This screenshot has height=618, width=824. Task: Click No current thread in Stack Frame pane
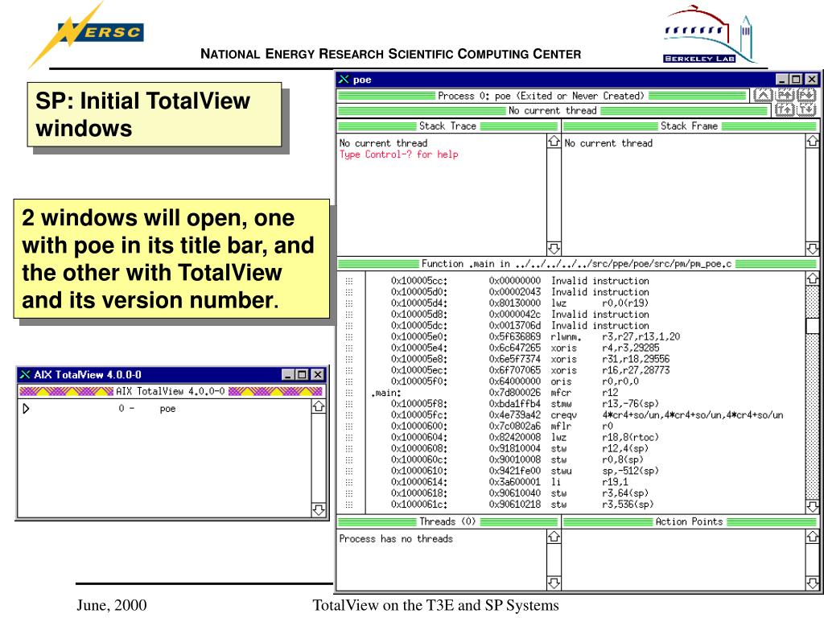tap(608, 143)
